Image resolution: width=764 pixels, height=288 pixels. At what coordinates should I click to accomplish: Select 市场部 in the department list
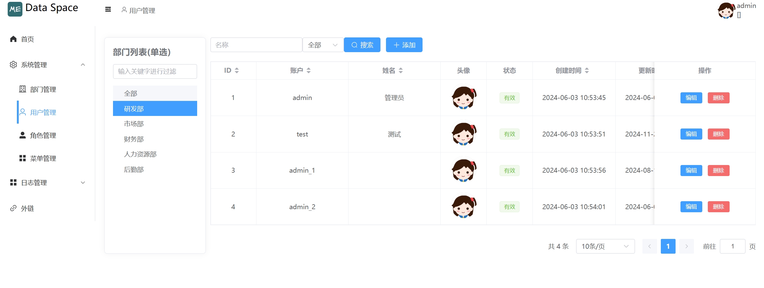[x=134, y=124]
